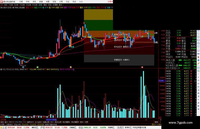
Task: Open the 行情 menu
Action: [21, 2]
